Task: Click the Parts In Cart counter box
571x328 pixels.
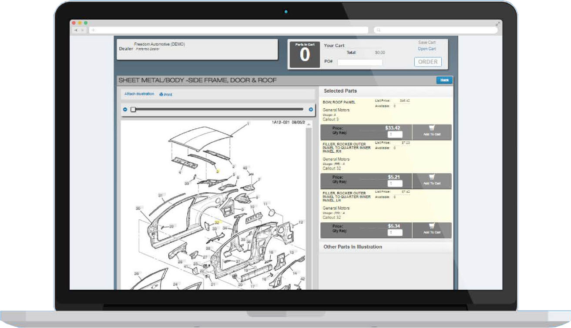Action: coord(305,55)
